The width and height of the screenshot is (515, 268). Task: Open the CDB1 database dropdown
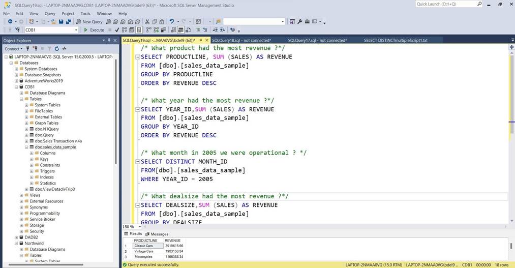(x=76, y=30)
